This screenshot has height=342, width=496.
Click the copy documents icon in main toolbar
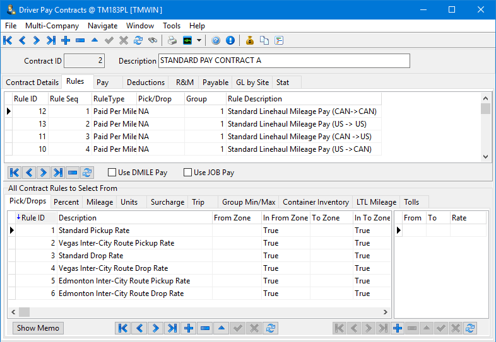pos(264,40)
